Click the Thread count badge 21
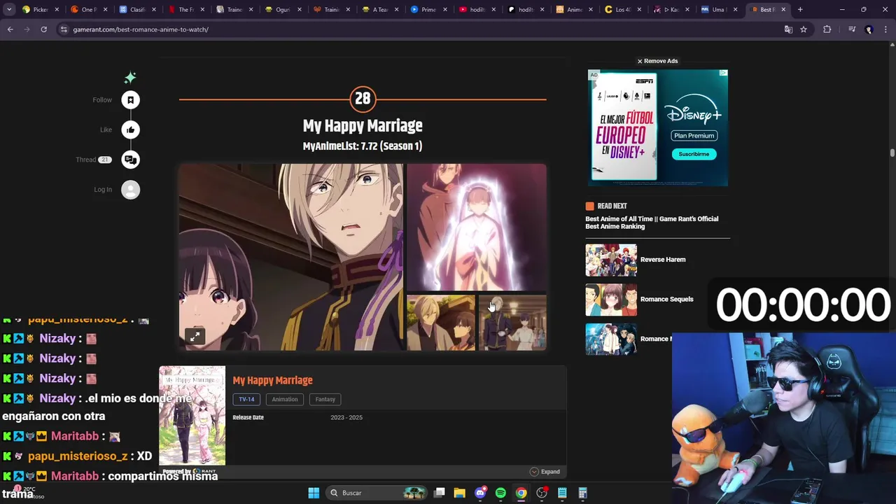Screen dimensions: 896x504 [x=104, y=160]
